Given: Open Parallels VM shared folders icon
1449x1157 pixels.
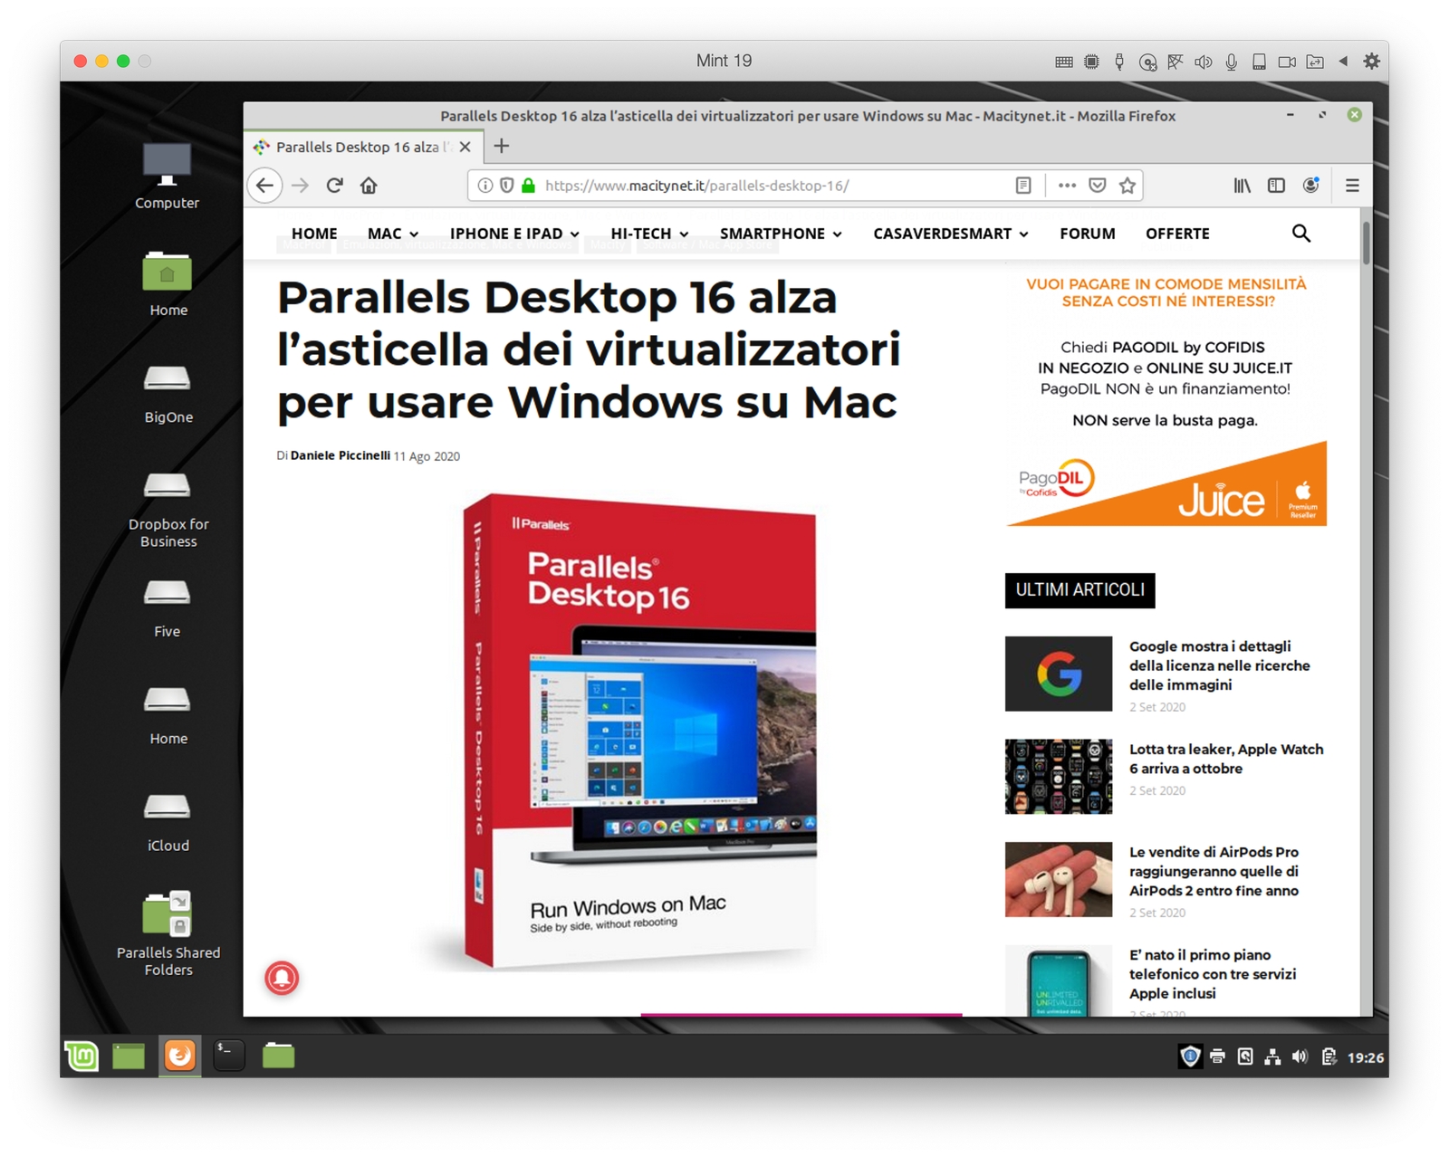Looking at the screenshot, I should [1315, 62].
